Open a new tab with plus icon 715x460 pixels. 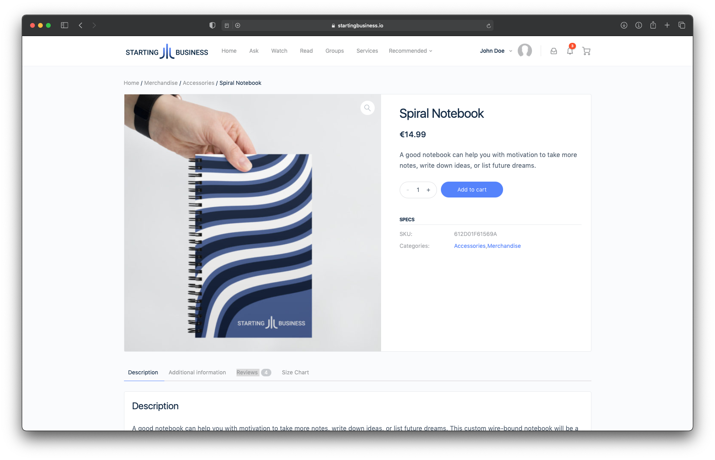click(667, 25)
